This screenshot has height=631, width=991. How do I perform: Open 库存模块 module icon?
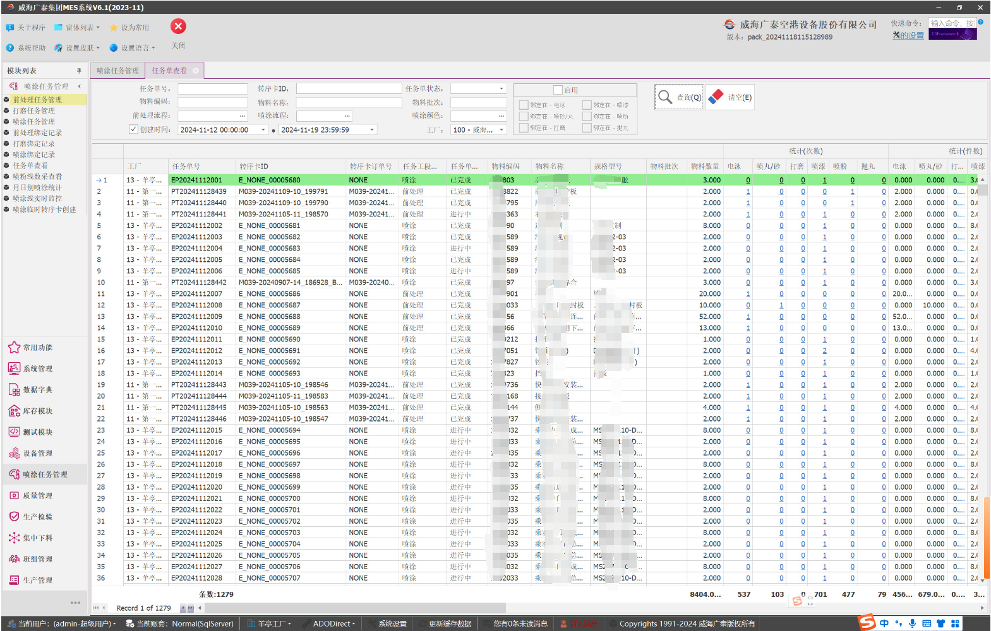point(14,411)
